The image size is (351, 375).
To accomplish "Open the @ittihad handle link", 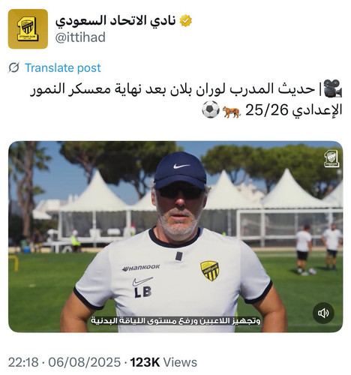I will 80,37.
